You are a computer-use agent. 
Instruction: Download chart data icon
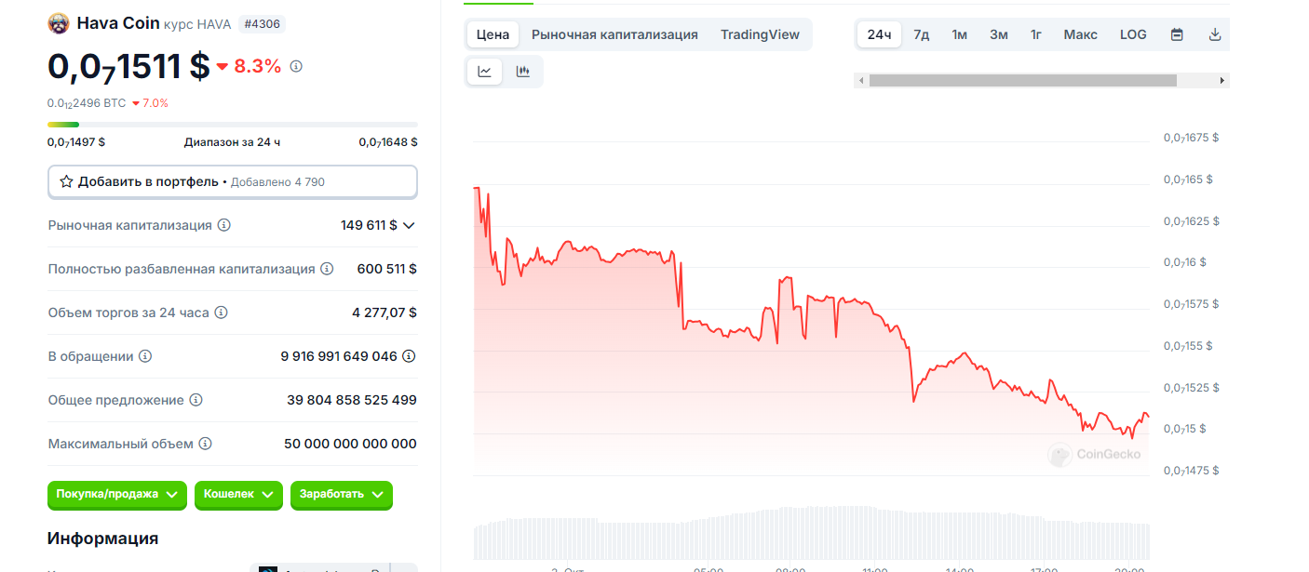1214,34
